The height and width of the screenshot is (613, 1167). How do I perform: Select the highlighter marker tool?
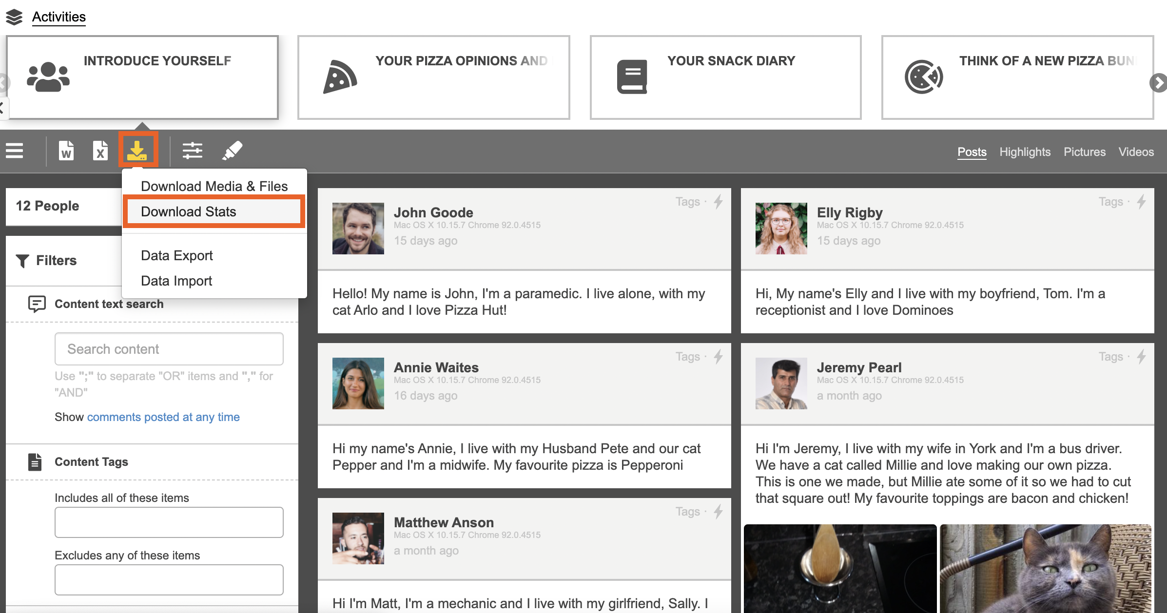[x=232, y=151]
